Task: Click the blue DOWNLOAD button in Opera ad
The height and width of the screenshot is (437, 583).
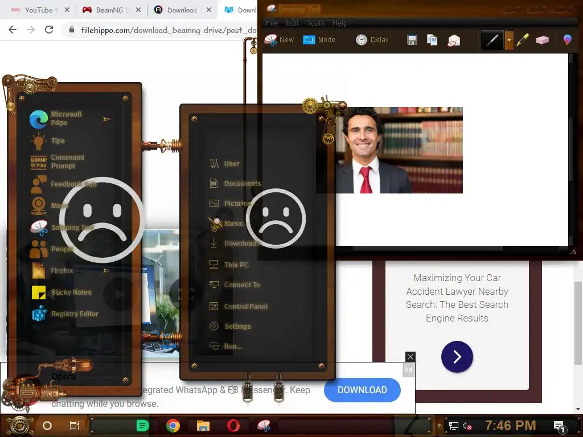Action: pyautogui.click(x=362, y=390)
